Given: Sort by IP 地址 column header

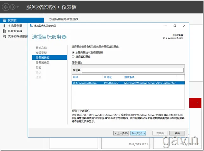Looking at the screenshot, I should [108, 77].
